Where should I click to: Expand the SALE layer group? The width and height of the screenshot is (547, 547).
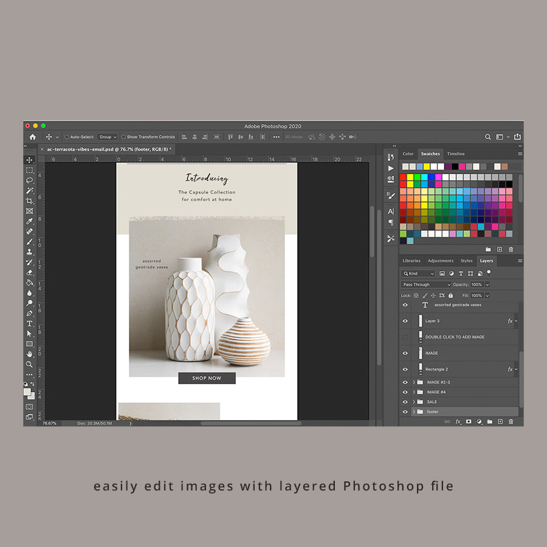click(x=414, y=402)
